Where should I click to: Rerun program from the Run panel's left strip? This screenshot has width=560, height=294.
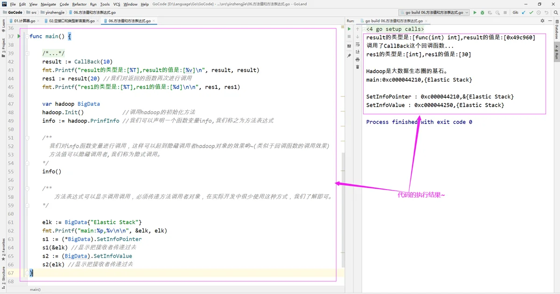(349, 29)
